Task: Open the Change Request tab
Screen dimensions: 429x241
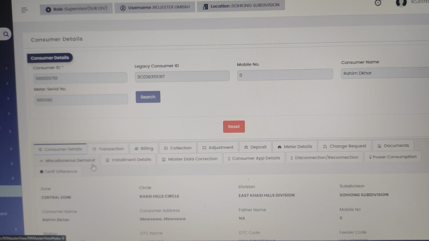Action: 344,146
